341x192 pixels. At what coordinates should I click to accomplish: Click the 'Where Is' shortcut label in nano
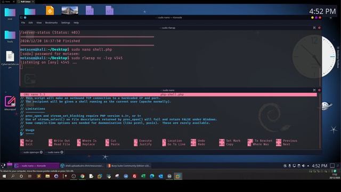click(x=89, y=141)
